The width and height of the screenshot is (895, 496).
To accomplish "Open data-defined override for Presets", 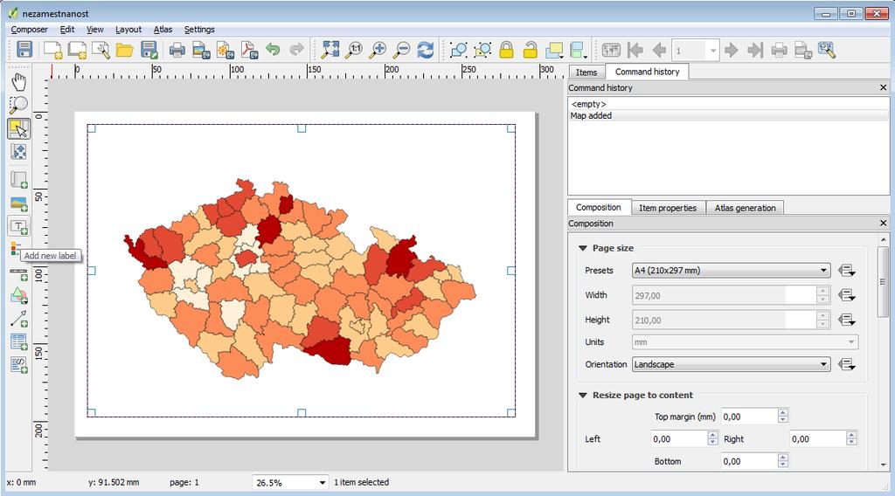I will (x=846, y=270).
